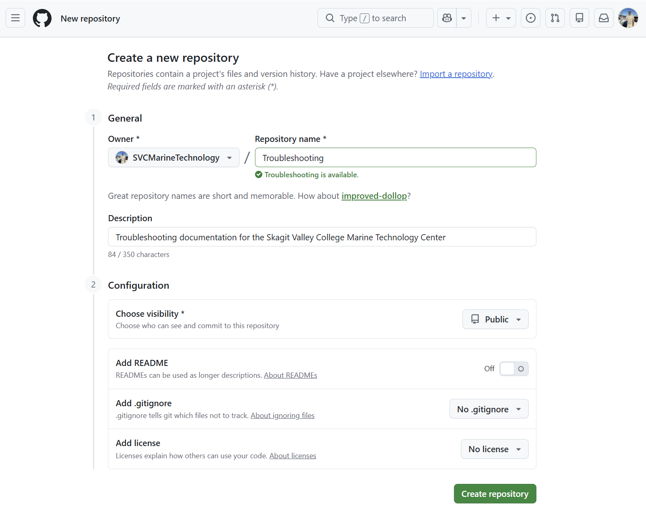Click the 'Configuration' section heading

pyautogui.click(x=138, y=285)
